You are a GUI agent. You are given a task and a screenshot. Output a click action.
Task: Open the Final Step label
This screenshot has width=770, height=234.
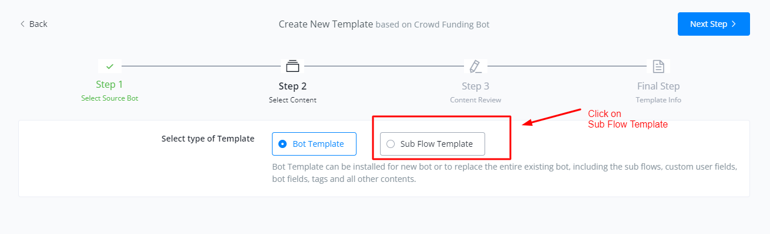pos(658,87)
